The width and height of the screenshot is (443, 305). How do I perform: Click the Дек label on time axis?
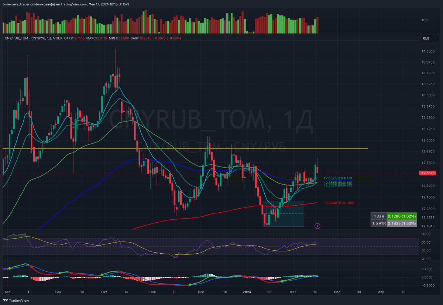click(200, 292)
